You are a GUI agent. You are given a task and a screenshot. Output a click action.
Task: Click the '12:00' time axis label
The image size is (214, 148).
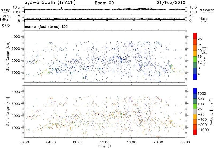(105, 142)
